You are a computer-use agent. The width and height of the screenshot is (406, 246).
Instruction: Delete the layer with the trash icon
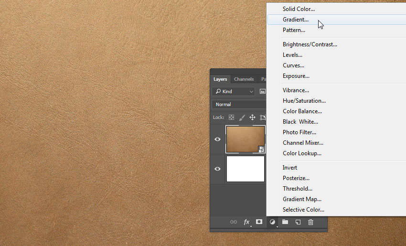311,222
